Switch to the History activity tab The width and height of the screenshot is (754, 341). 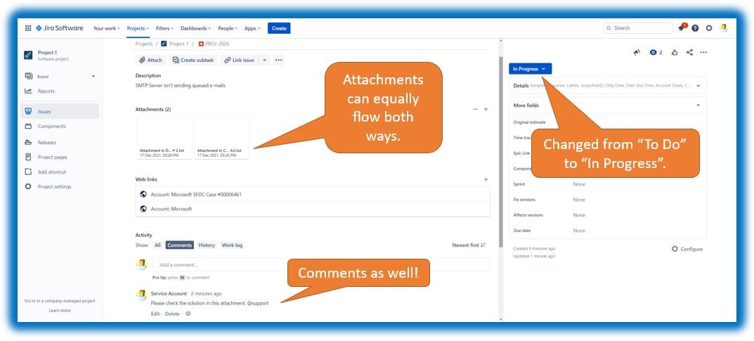tap(207, 245)
